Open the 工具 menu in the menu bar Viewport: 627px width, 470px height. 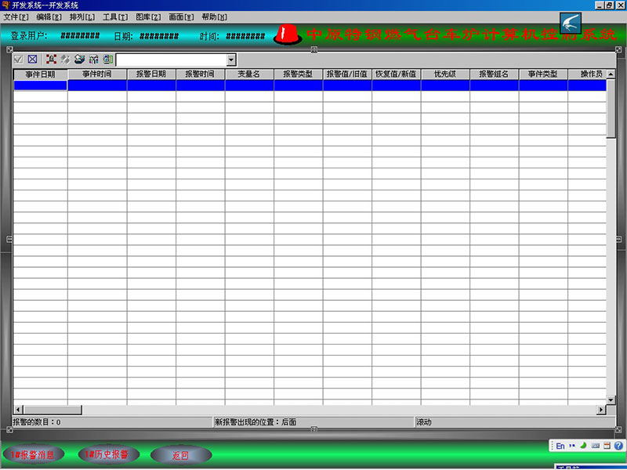tap(113, 16)
